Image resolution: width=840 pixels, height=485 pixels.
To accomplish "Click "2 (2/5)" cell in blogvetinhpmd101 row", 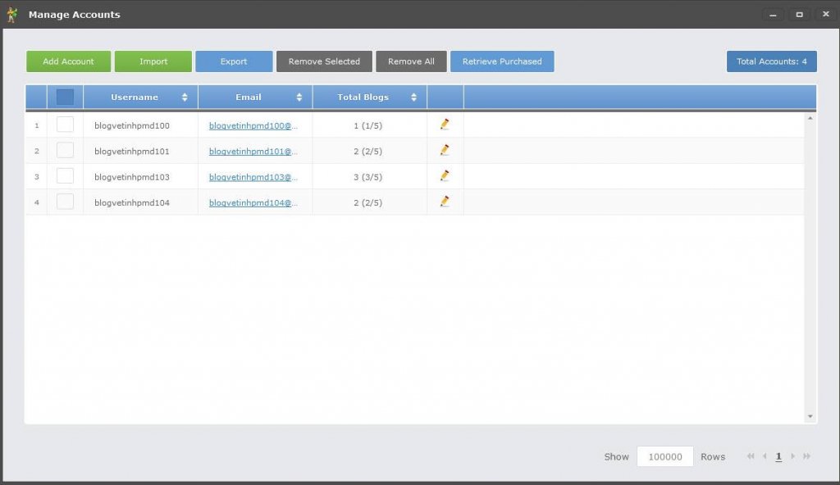I will point(370,151).
